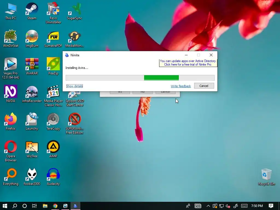Image resolution: width=280 pixels, height=210 pixels.
Task: Expand Show details in Ninite
Action: 74,86
